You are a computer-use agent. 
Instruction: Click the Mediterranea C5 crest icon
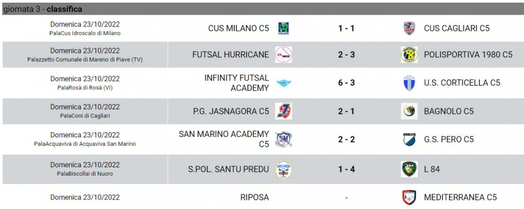[x=409, y=198]
